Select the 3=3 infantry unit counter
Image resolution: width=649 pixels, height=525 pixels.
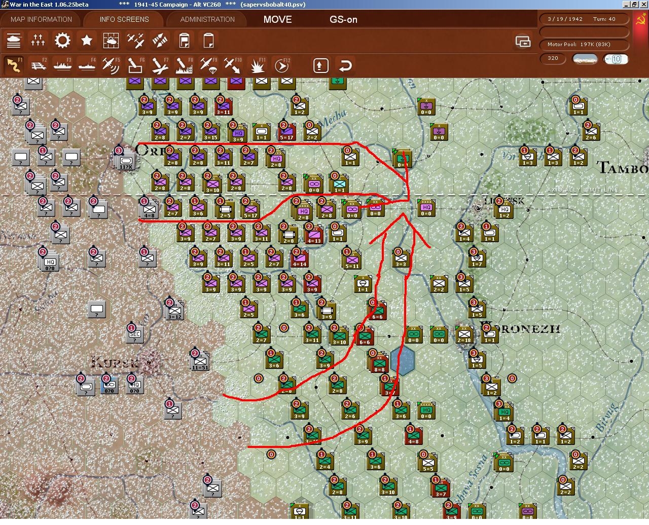(401, 258)
